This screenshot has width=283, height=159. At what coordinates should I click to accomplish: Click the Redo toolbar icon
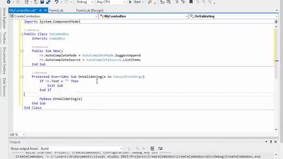click(66, 2)
